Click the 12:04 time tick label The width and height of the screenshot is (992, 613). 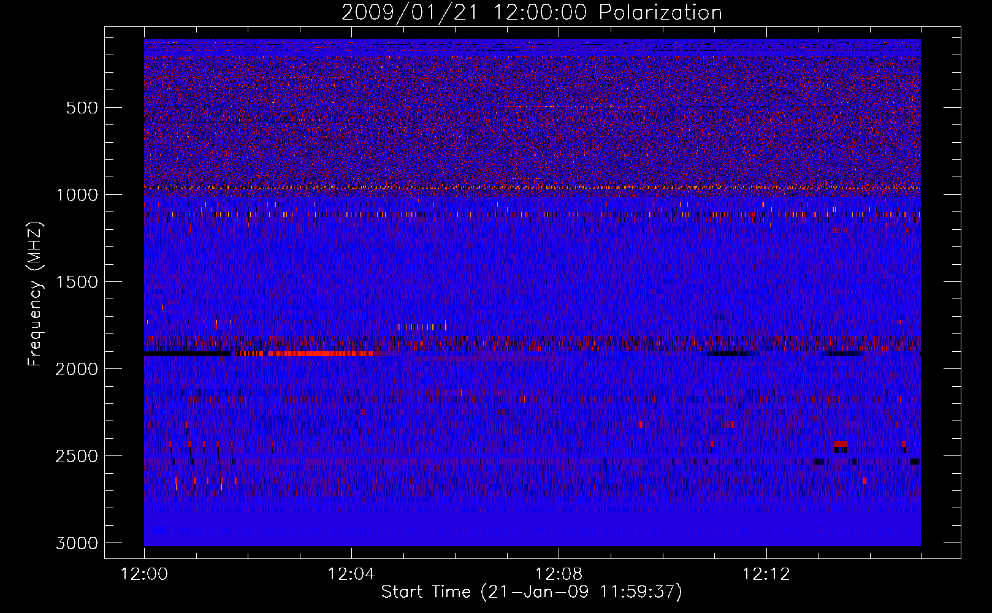[x=351, y=574]
